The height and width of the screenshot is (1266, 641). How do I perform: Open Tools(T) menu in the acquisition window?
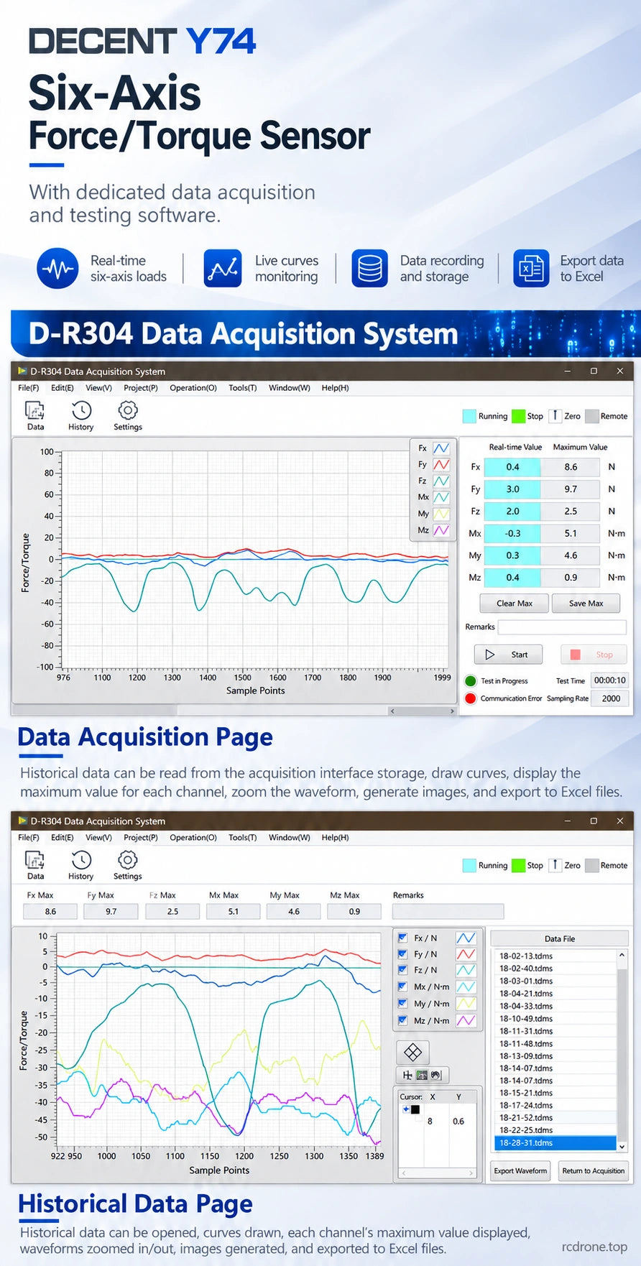point(243,388)
